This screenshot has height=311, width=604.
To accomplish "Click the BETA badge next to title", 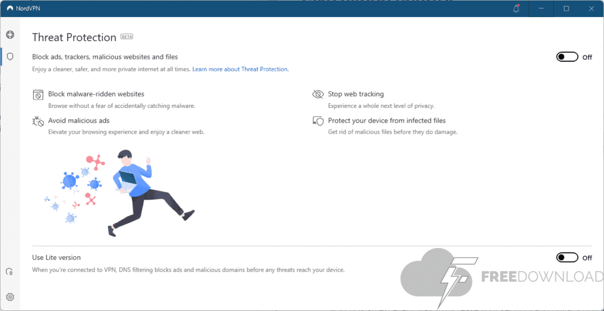I will pyautogui.click(x=127, y=37).
